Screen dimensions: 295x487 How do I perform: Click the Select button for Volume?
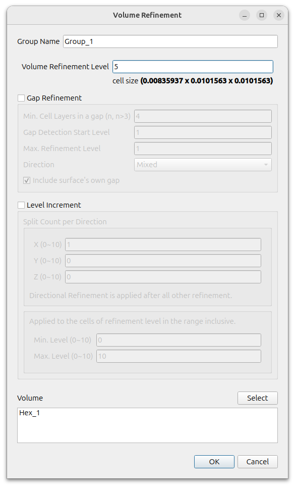(x=258, y=398)
